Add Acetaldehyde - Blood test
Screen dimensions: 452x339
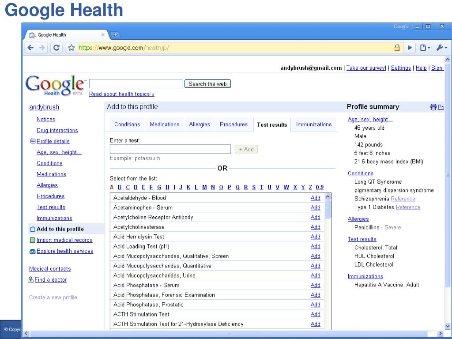pyautogui.click(x=315, y=198)
